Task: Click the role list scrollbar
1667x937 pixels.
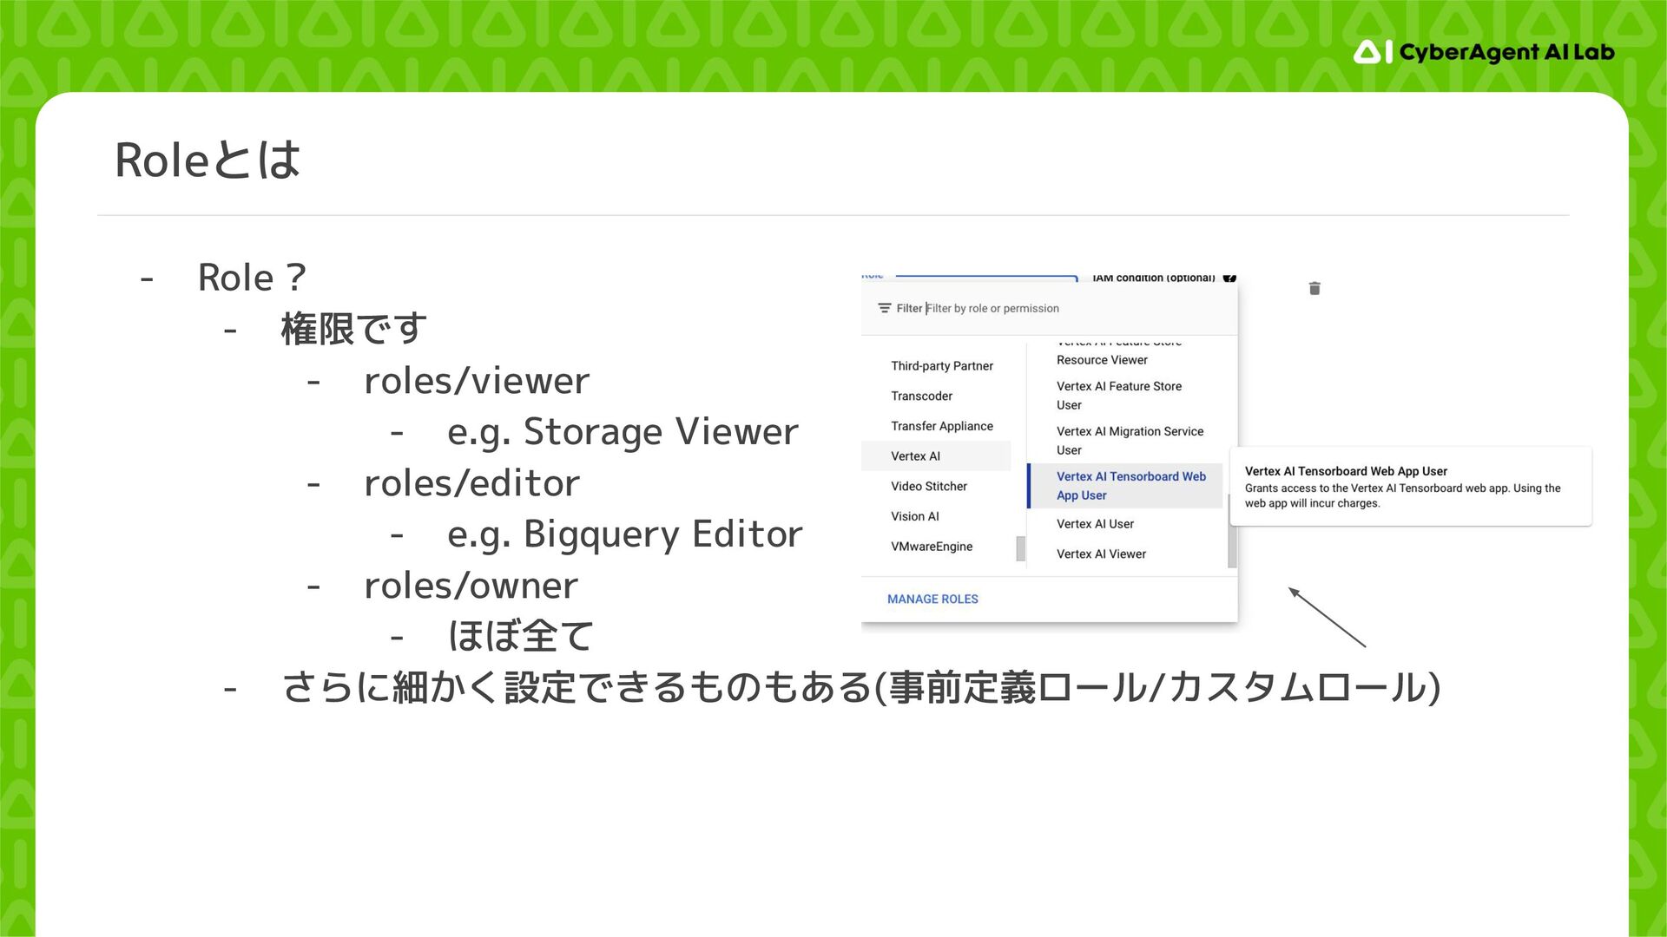Action: 1231,531
